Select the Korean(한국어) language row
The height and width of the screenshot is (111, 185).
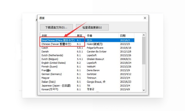coord(88,89)
